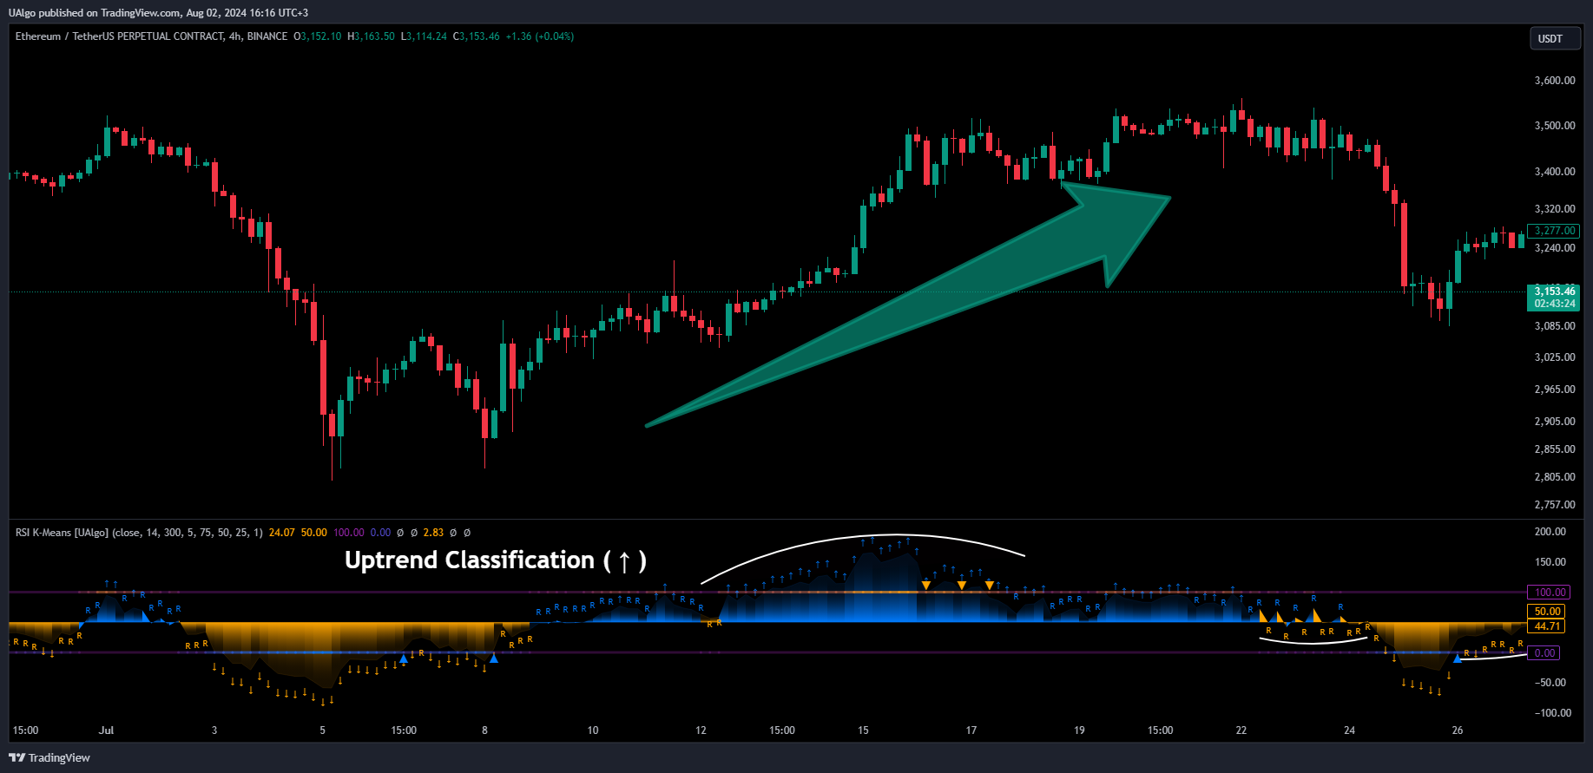Click the purple 100.00 value in indicator legend
Image resolution: width=1593 pixels, height=773 pixels.
click(349, 533)
